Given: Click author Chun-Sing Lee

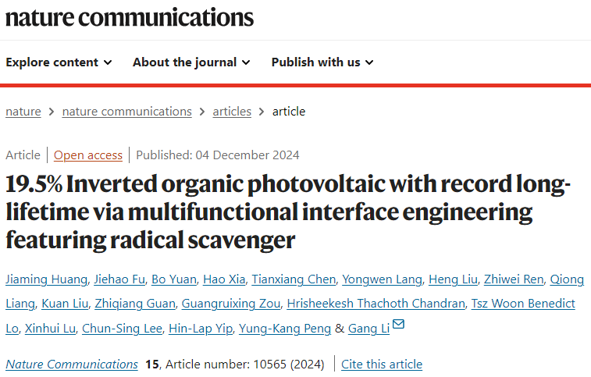Looking at the screenshot, I should pyautogui.click(x=122, y=329).
